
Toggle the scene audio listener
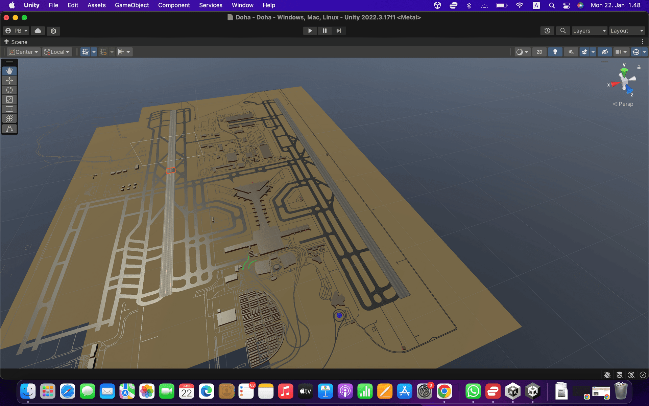coord(571,51)
